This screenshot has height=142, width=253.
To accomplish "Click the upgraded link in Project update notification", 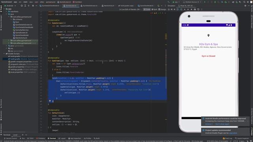I will click(233, 133).
